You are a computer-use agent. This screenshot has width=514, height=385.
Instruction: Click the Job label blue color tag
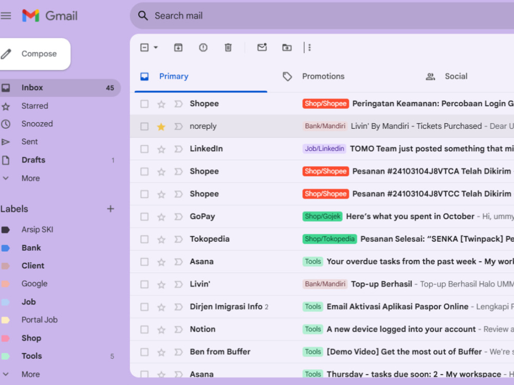[5, 302]
